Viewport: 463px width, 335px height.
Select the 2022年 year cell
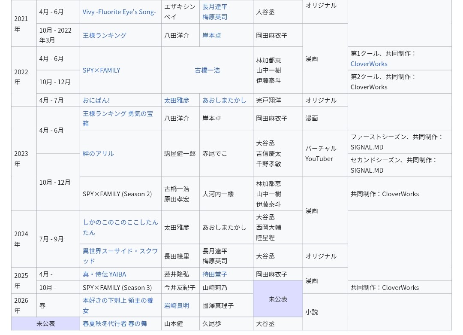click(x=24, y=76)
